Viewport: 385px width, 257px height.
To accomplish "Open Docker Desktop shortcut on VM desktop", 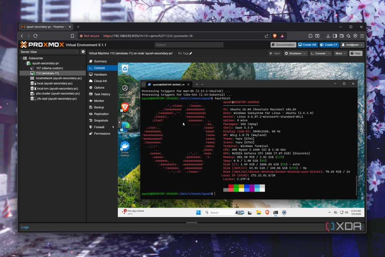I will [x=125, y=149].
